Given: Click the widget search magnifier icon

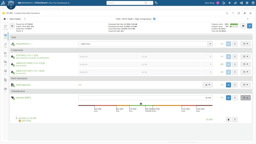Looking at the screenshot, I should 227,13.
